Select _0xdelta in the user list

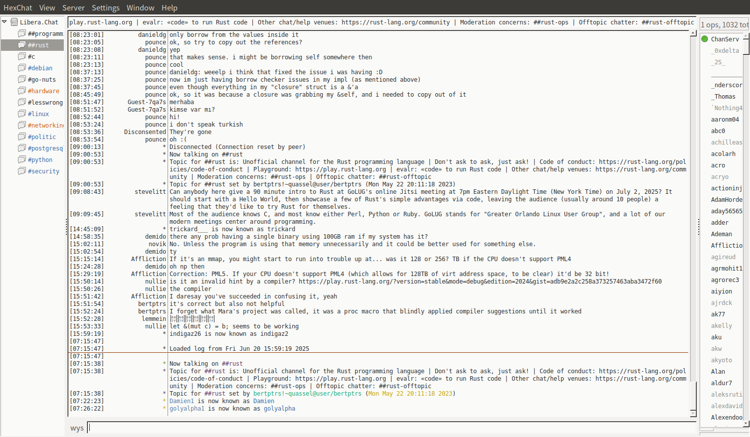(x=725, y=50)
